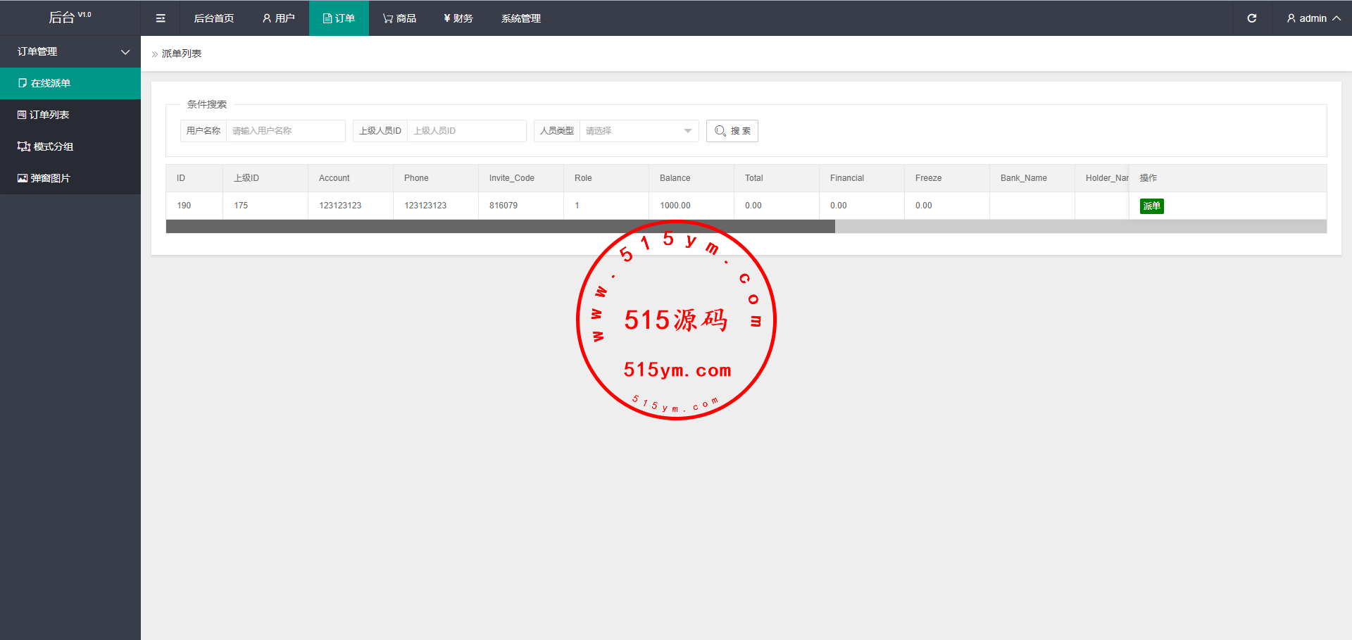1352x640 pixels.
Task: Go to 后台首页 dashboard home
Action: (x=213, y=18)
